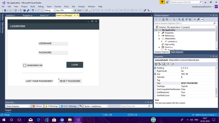Click the Solution Explorer vertical scrollbar
The height and width of the screenshot is (123, 219).
(x=216, y=38)
